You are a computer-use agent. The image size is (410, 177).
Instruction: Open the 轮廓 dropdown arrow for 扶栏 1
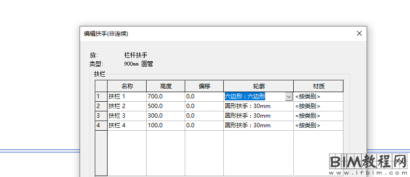(x=288, y=97)
